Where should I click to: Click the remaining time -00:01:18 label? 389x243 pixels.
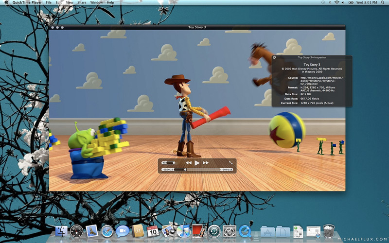coord(227,170)
